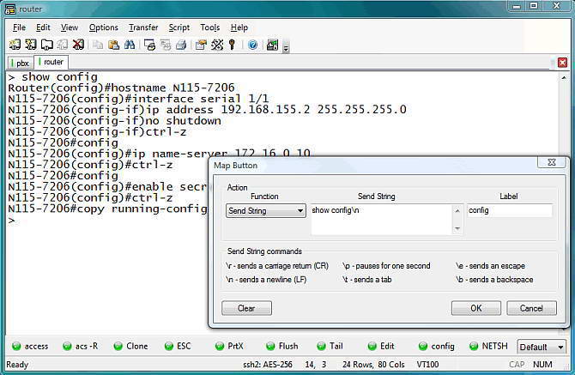Viewport: 575px width, 375px height.
Task: Open Find using the binoculars icon
Action: [x=130, y=45]
